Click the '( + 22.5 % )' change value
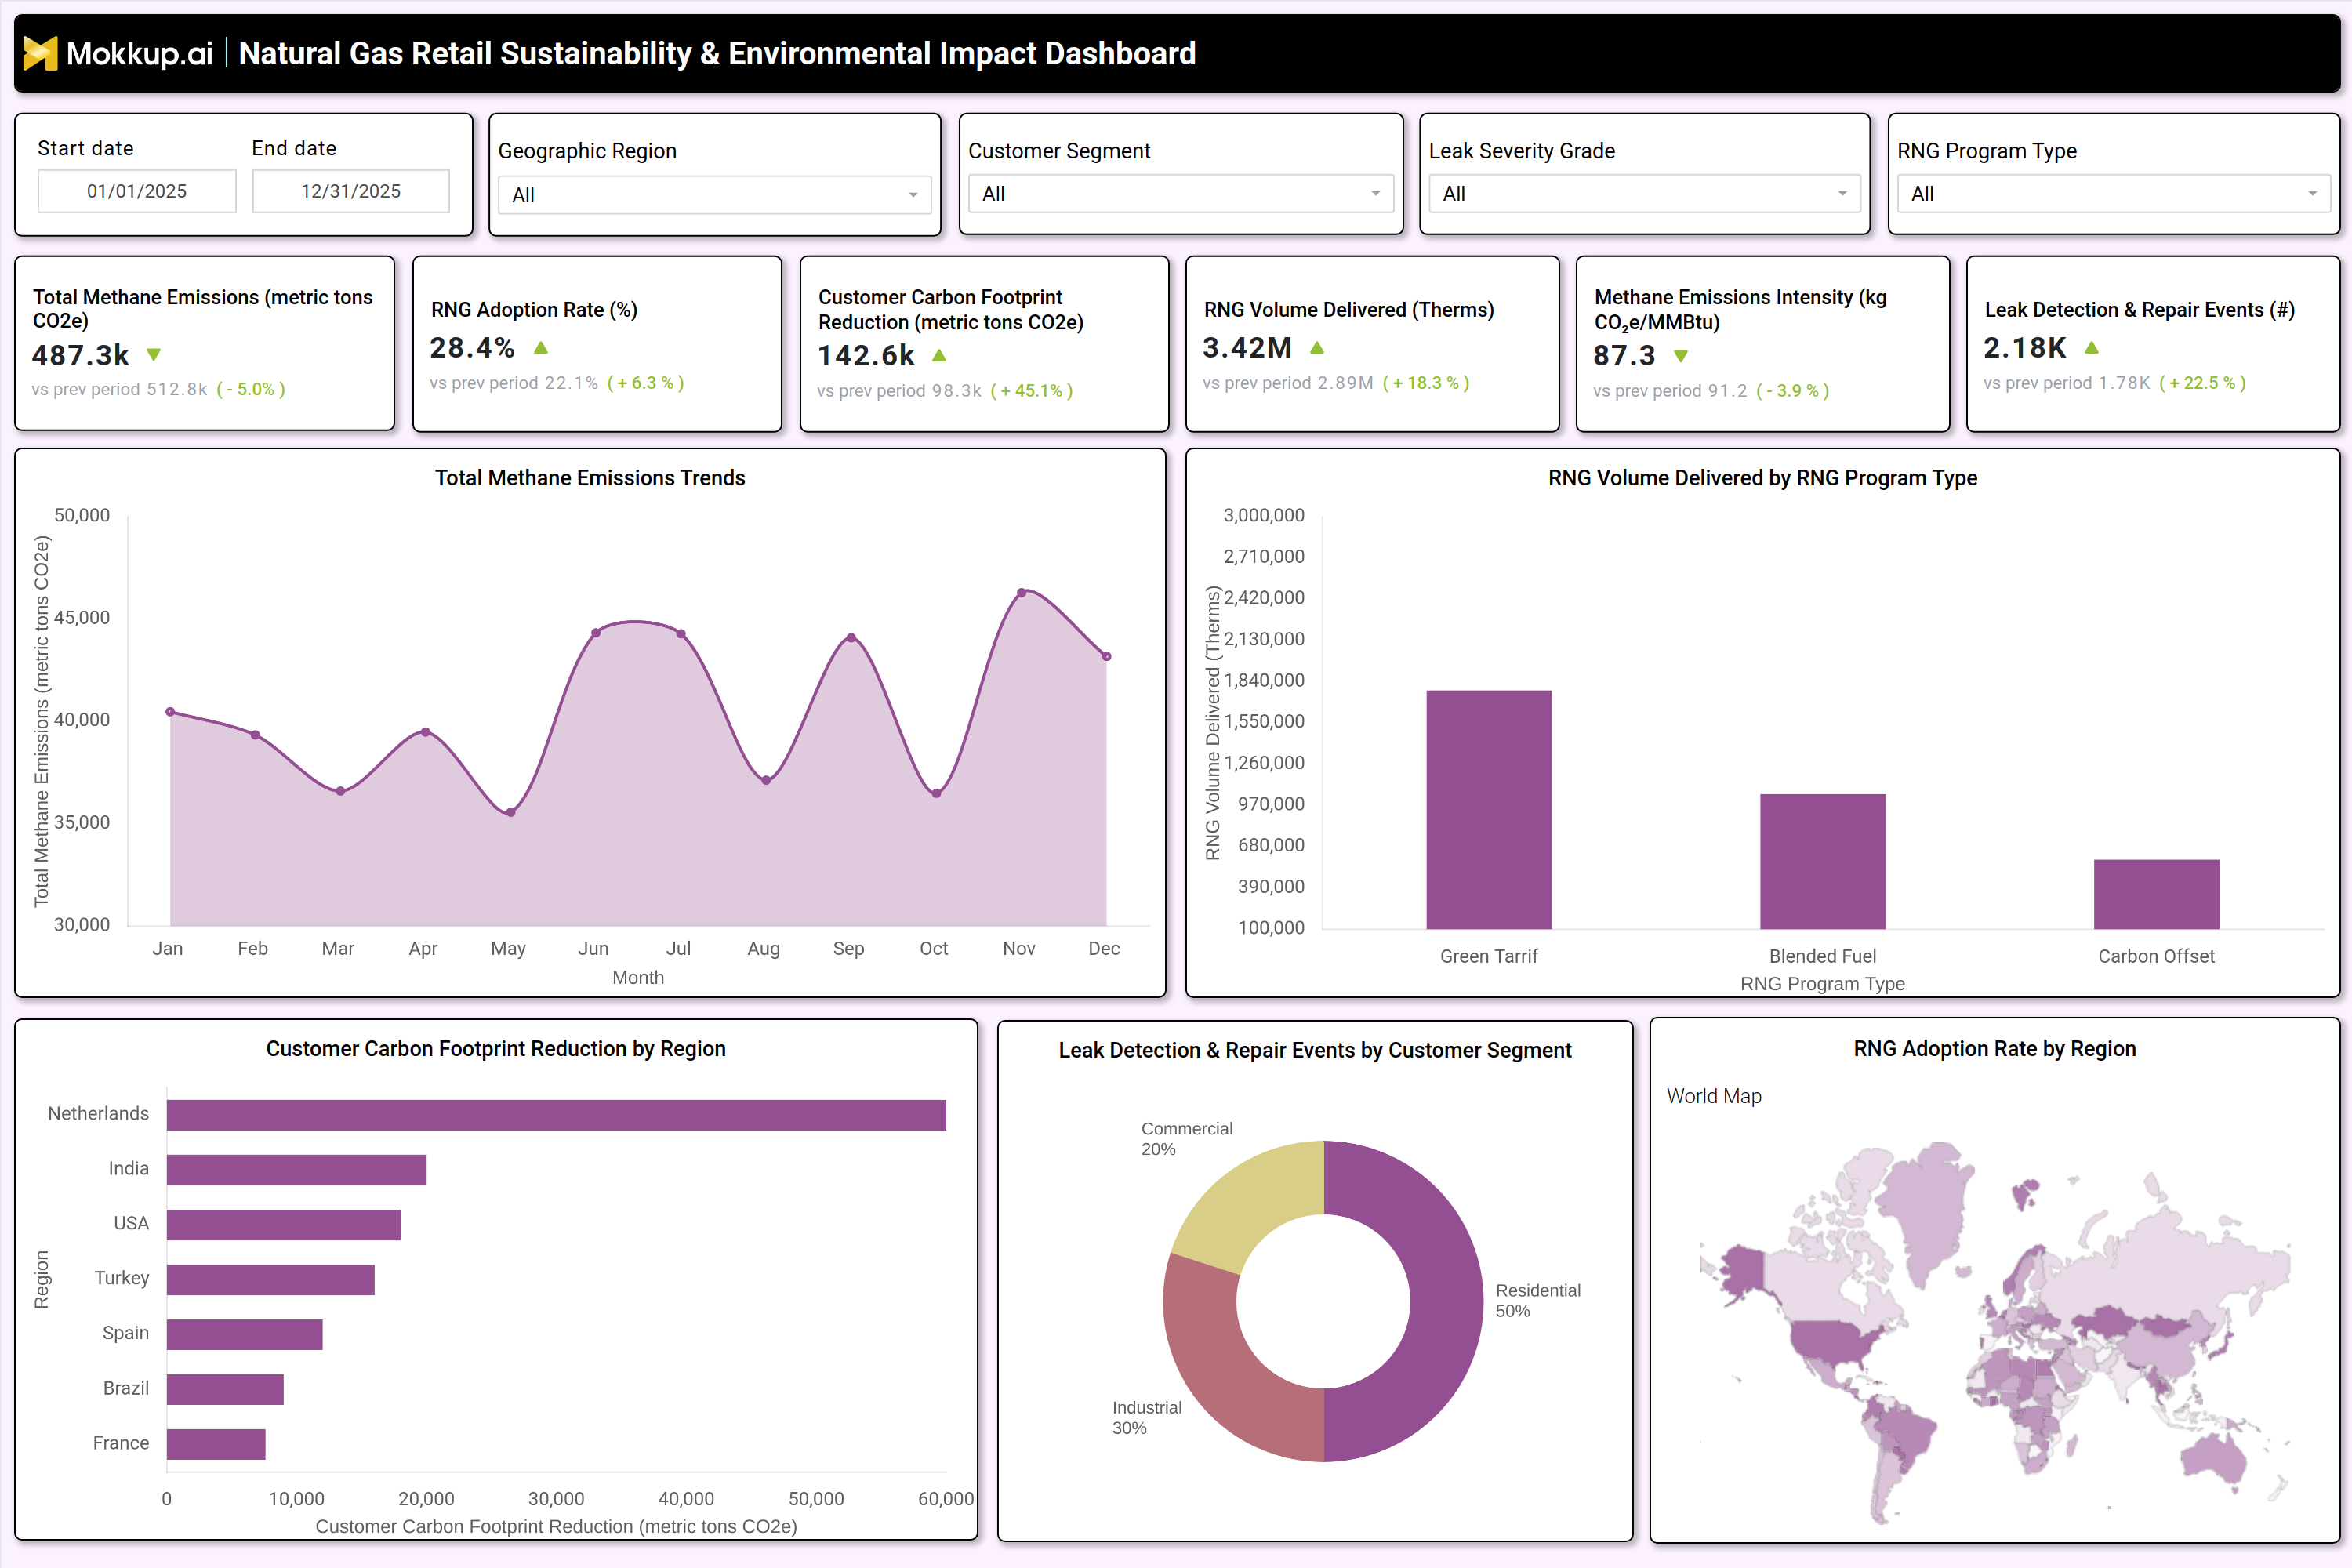2352x1568 pixels. pos(2203,383)
